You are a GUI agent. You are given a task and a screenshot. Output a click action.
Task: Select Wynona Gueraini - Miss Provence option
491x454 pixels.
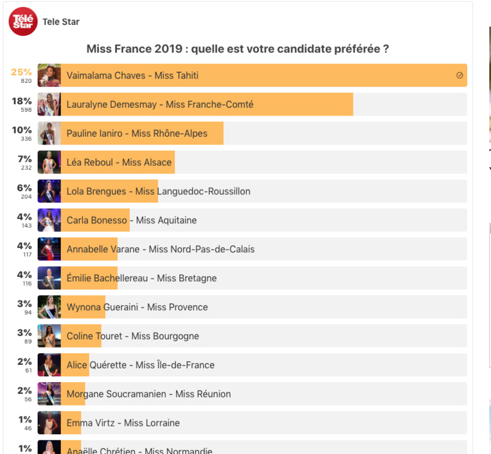(x=257, y=307)
